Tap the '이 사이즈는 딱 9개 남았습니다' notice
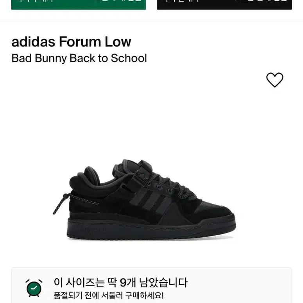 120,283
